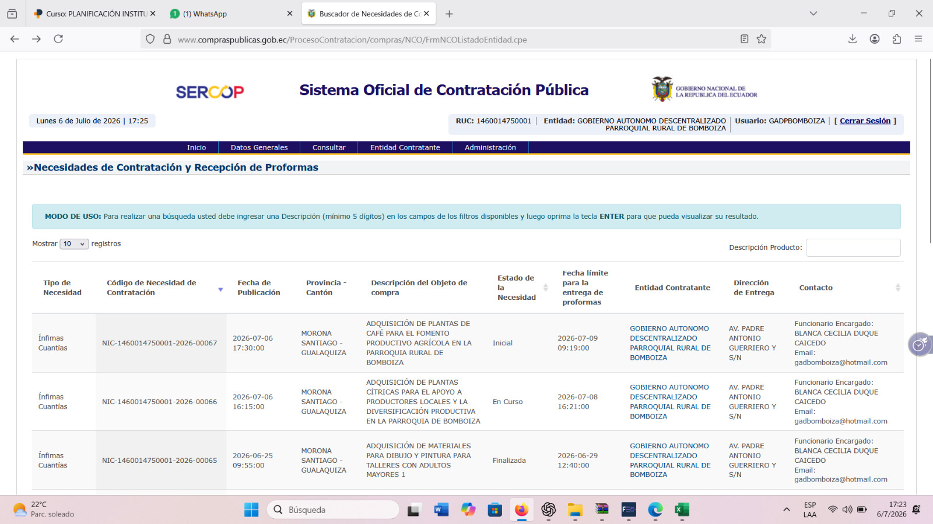Select code NIC-1460014750001-2026-00066

(x=159, y=402)
